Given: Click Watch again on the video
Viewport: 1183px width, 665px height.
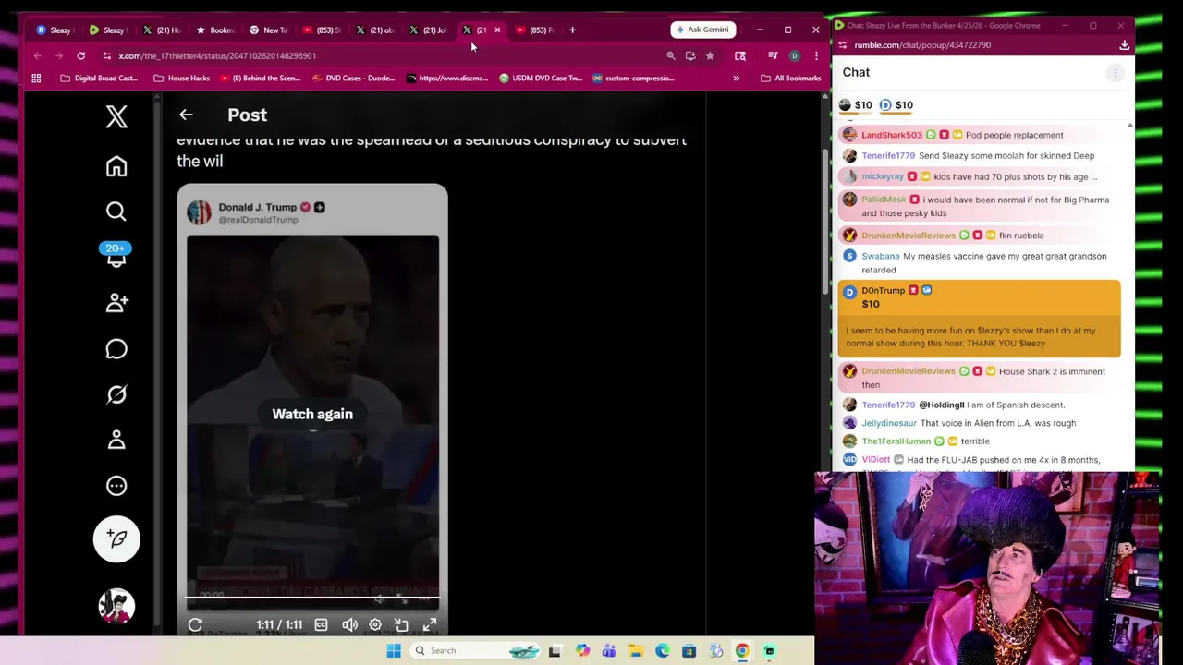Looking at the screenshot, I should (x=312, y=414).
